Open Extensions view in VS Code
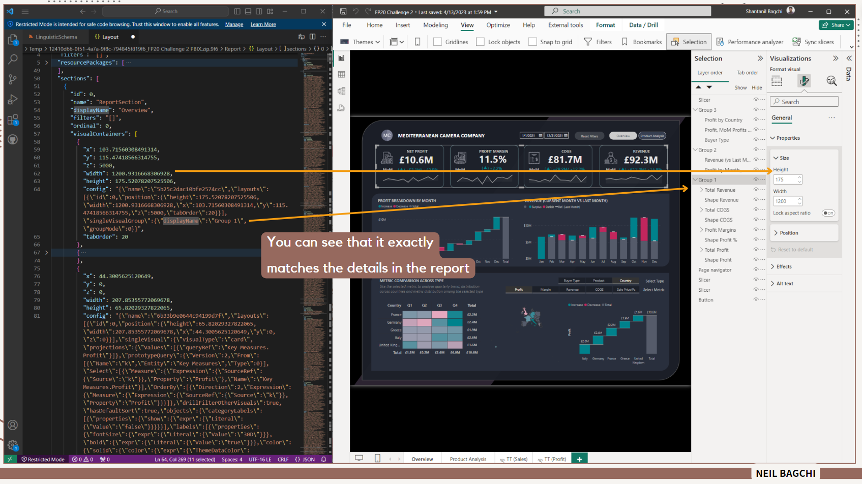Image resolution: width=862 pixels, height=484 pixels. 13,119
